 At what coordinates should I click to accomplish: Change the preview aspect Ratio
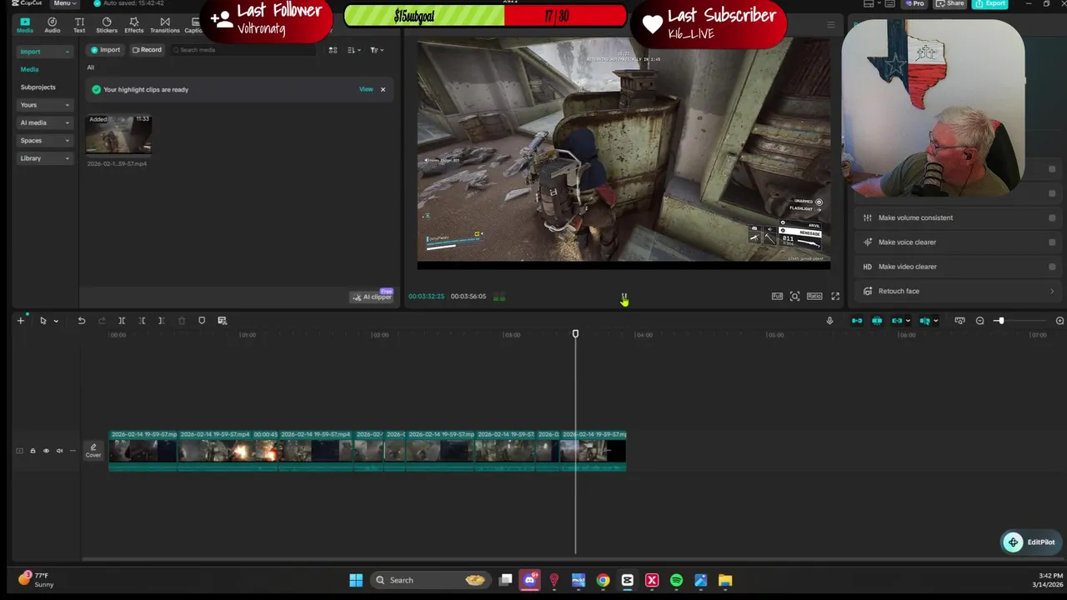[x=814, y=297]
